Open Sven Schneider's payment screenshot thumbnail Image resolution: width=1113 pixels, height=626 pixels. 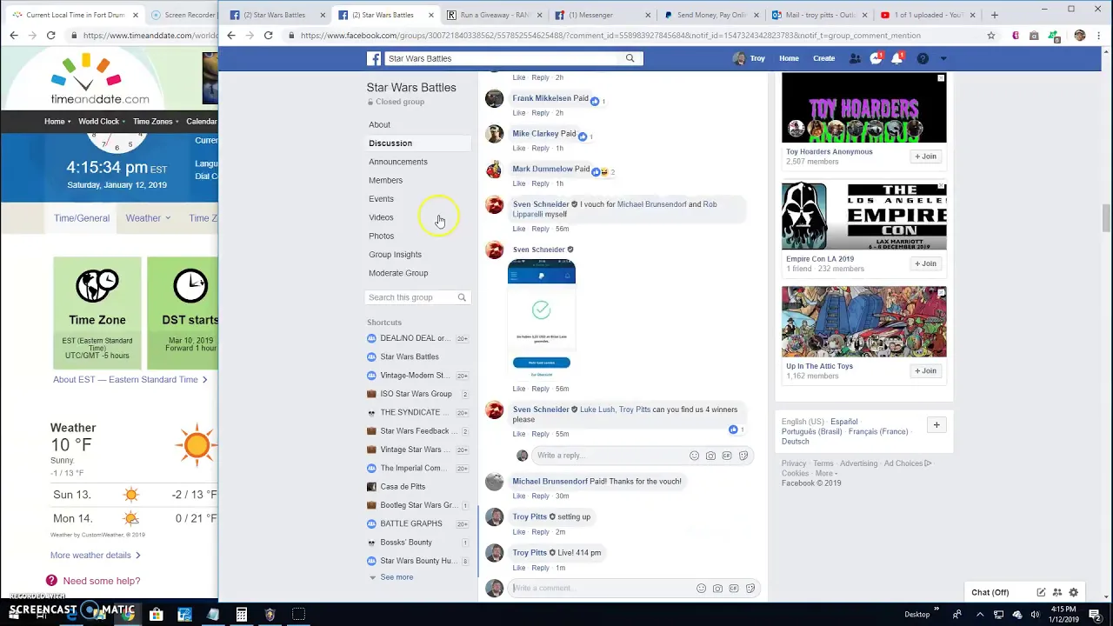point(541,320)
